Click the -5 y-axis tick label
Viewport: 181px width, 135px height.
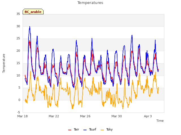tap(19, 112)
